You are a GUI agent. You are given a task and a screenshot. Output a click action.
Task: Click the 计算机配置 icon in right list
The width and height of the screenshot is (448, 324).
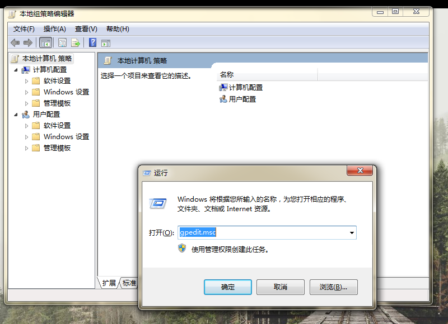pyautogui.click(x=223, y=88)
